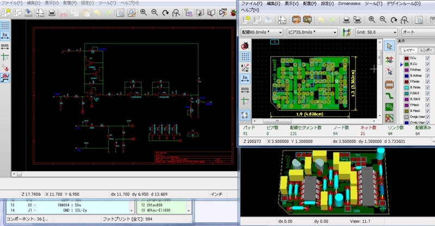
Task: Set units to inches in Eeschema left toolbar
Action: click(x=5, y=36)
